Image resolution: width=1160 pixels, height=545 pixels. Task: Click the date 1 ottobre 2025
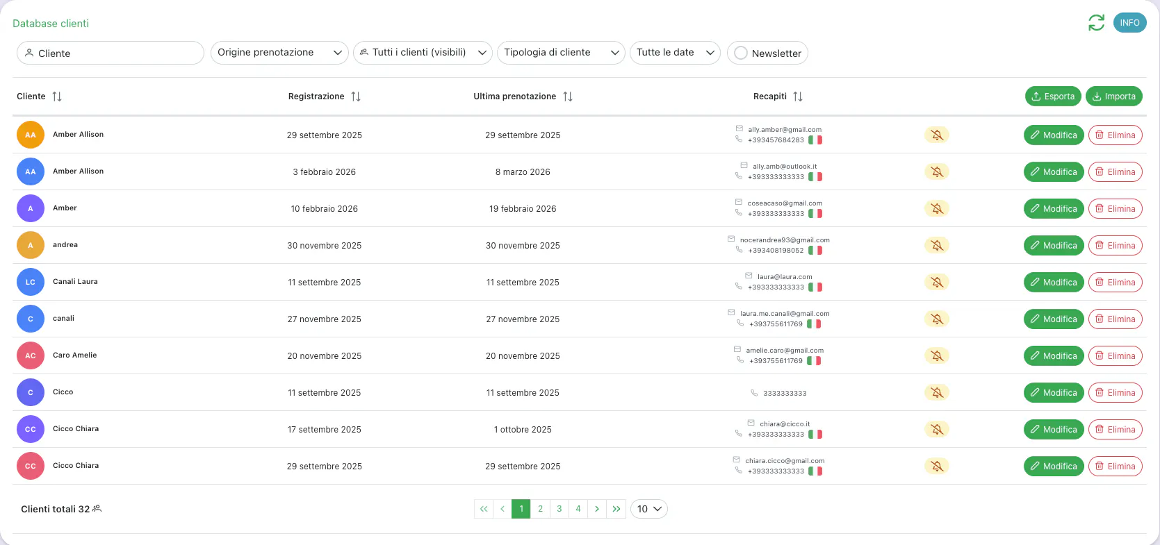[523, 430]
